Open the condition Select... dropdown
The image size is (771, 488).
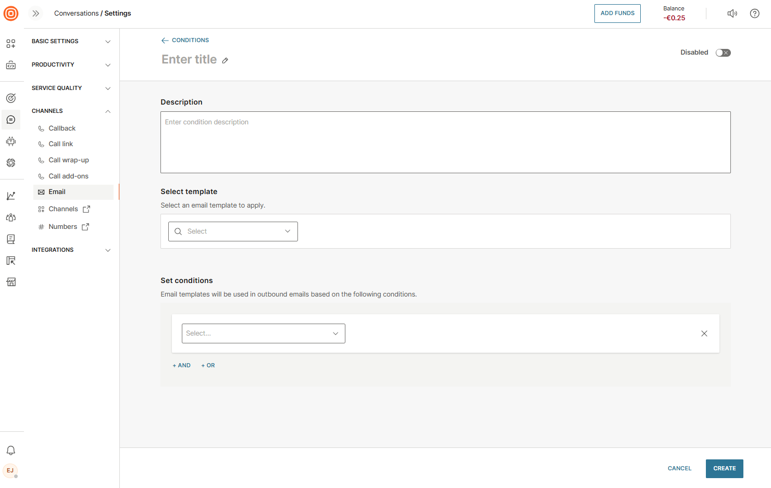[x=263, y=333]
